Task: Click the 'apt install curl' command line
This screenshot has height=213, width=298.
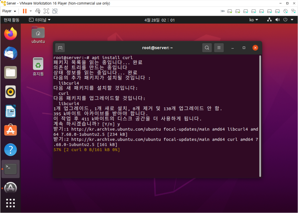Action: (93, 58)
